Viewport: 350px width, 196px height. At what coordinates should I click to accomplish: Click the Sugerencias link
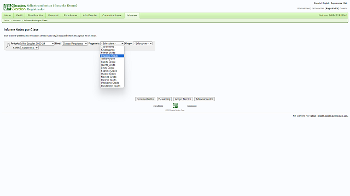(336, 3)
